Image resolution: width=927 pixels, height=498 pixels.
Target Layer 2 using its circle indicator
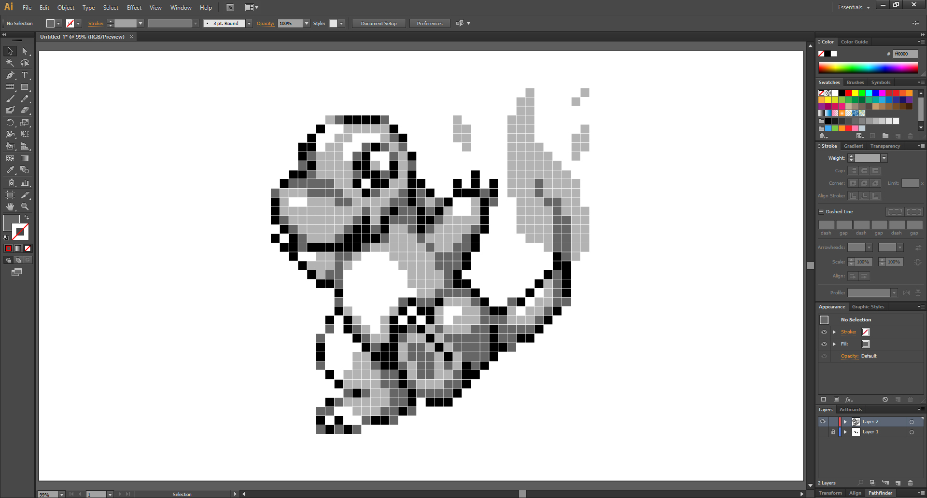[x=912, y=422]
